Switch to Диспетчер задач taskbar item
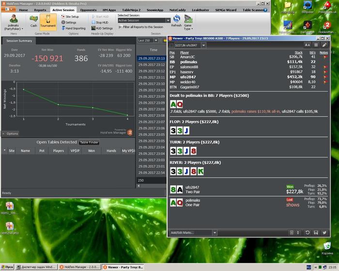Image resolution: width=339 pixels, height=271 pixels. click(x=36, y=267)
